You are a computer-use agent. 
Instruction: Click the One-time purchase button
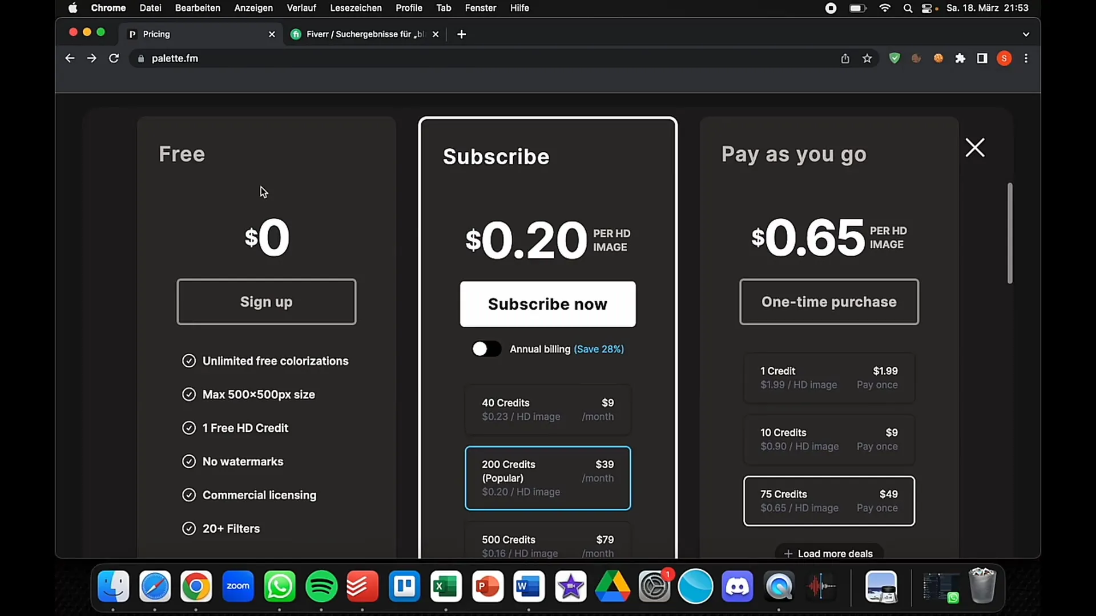(x=829, y=302)
